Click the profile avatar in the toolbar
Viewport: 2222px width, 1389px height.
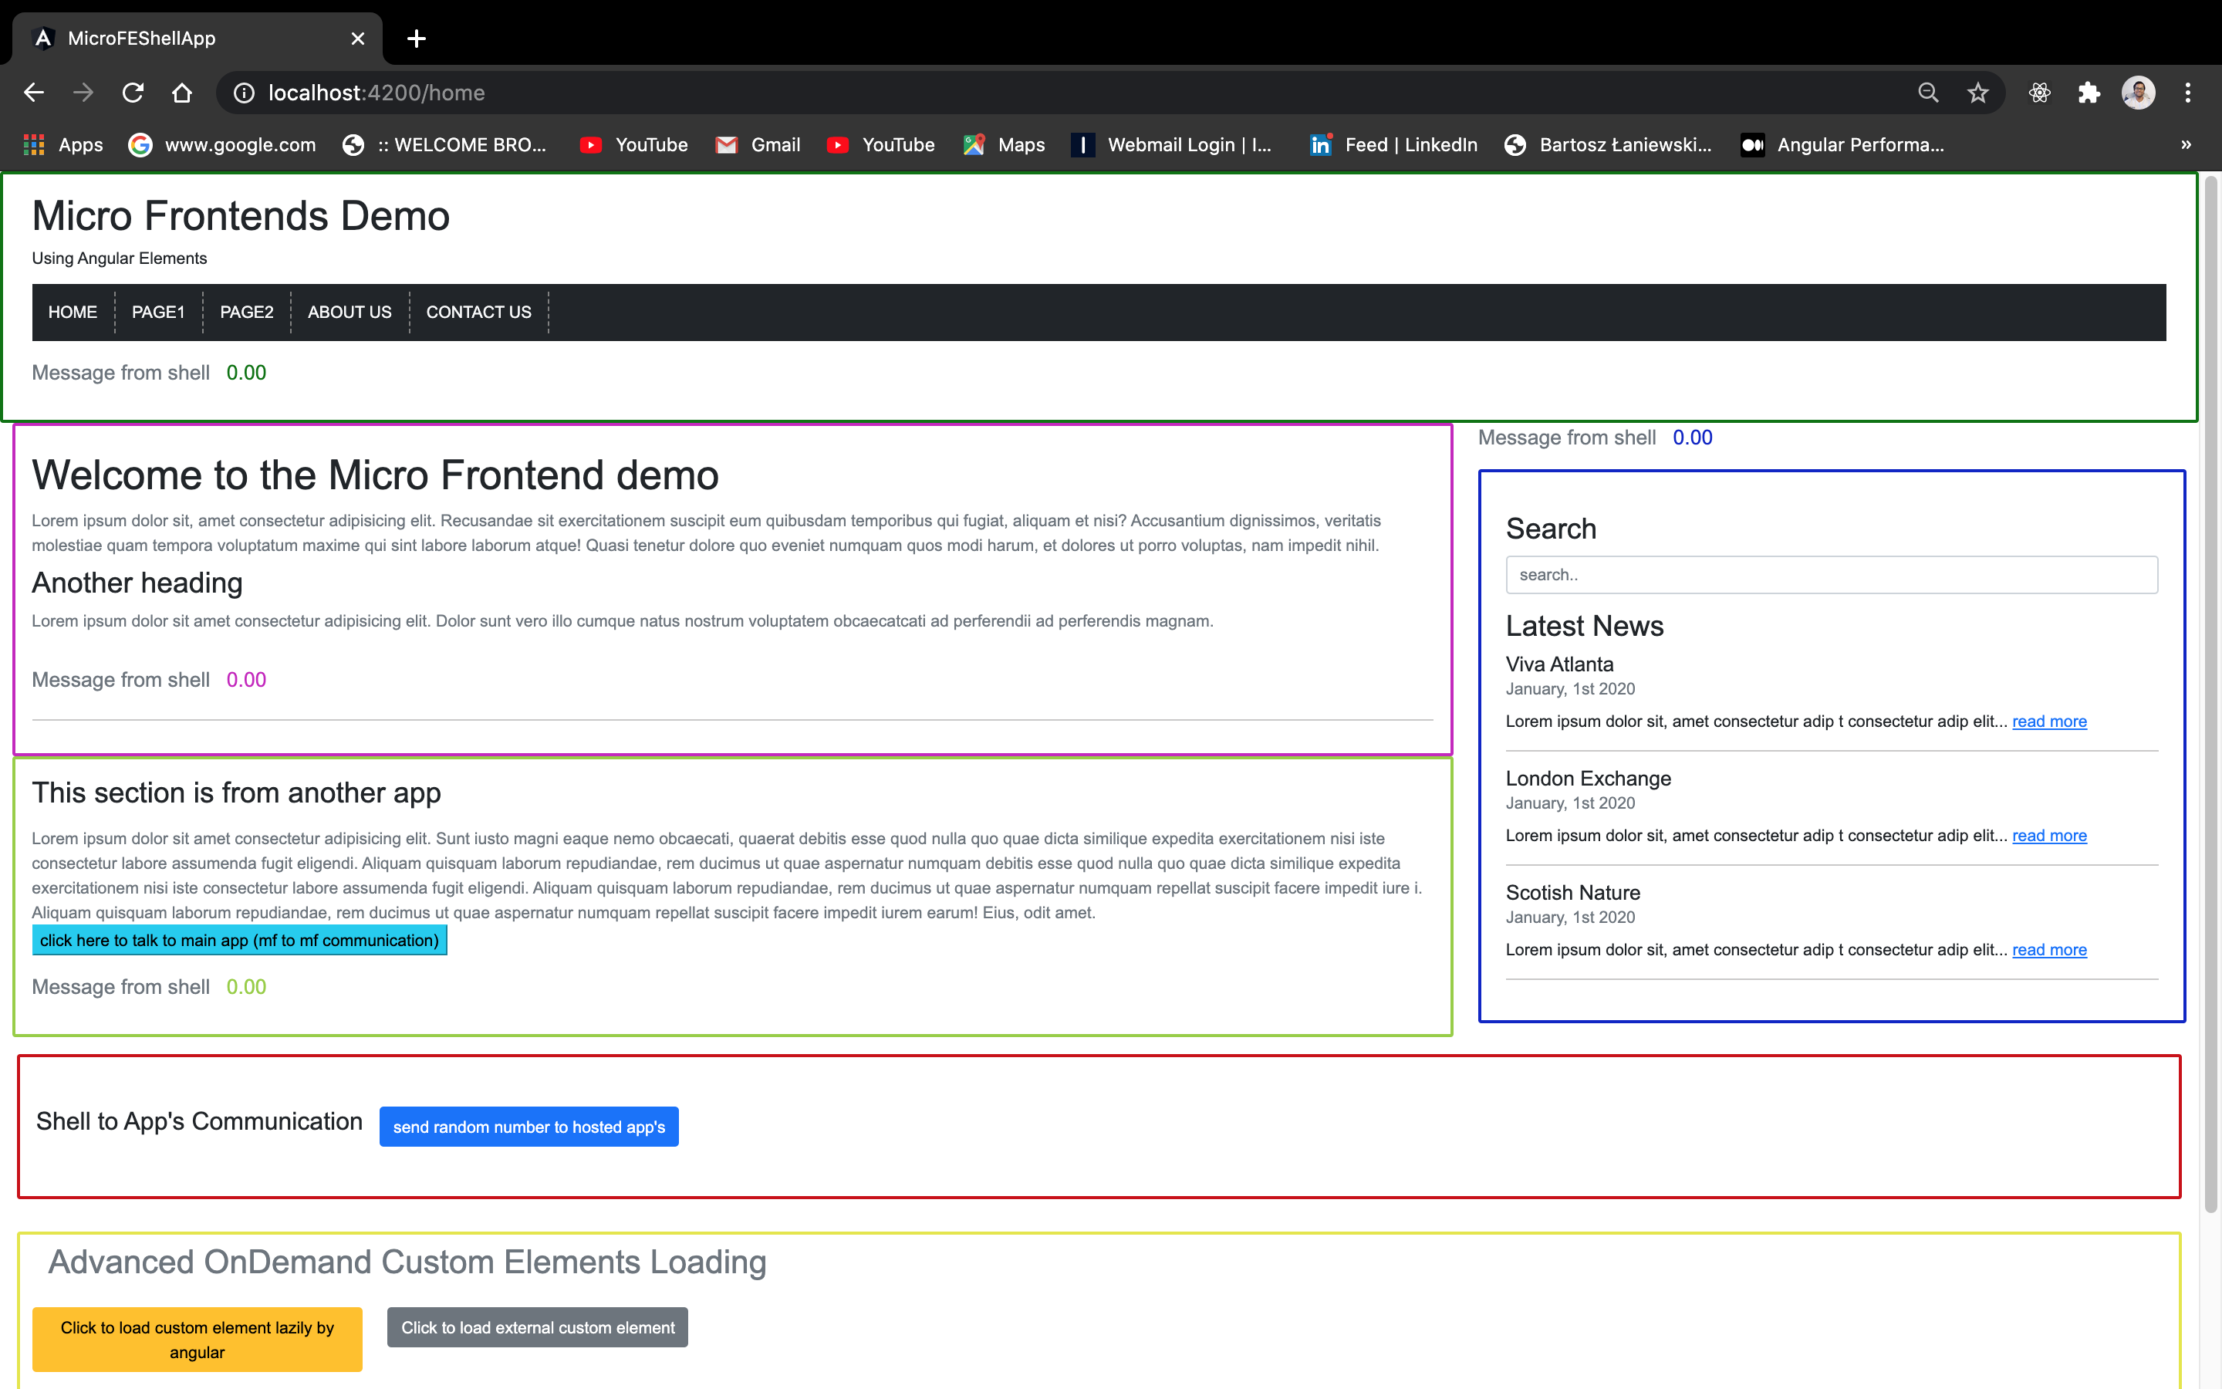coord(2139,92)
